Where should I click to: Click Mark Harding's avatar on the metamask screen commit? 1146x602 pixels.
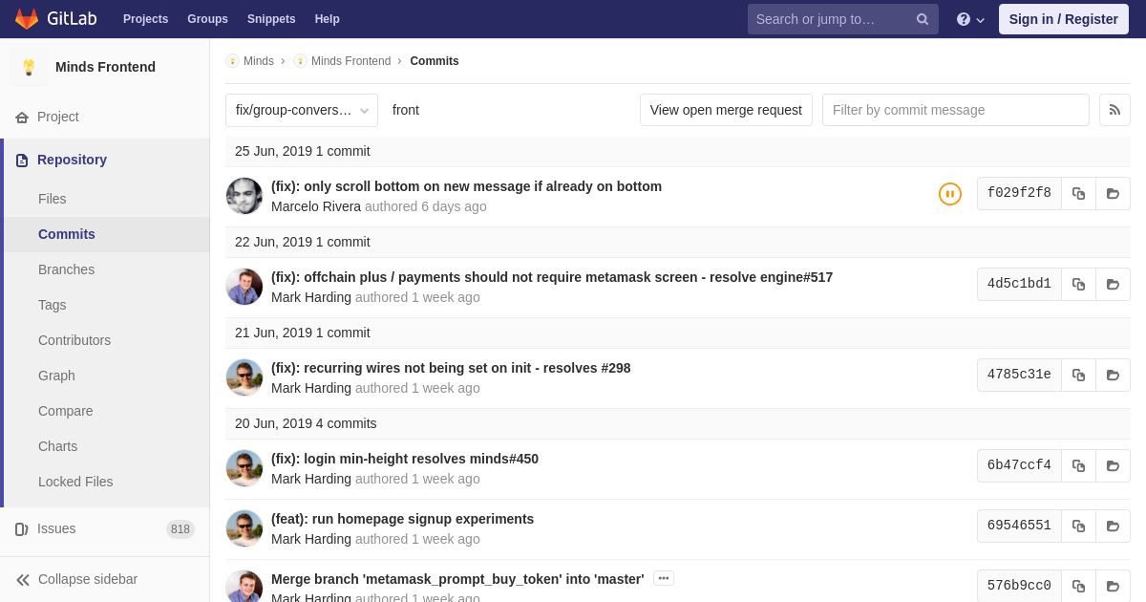[244, 287]
